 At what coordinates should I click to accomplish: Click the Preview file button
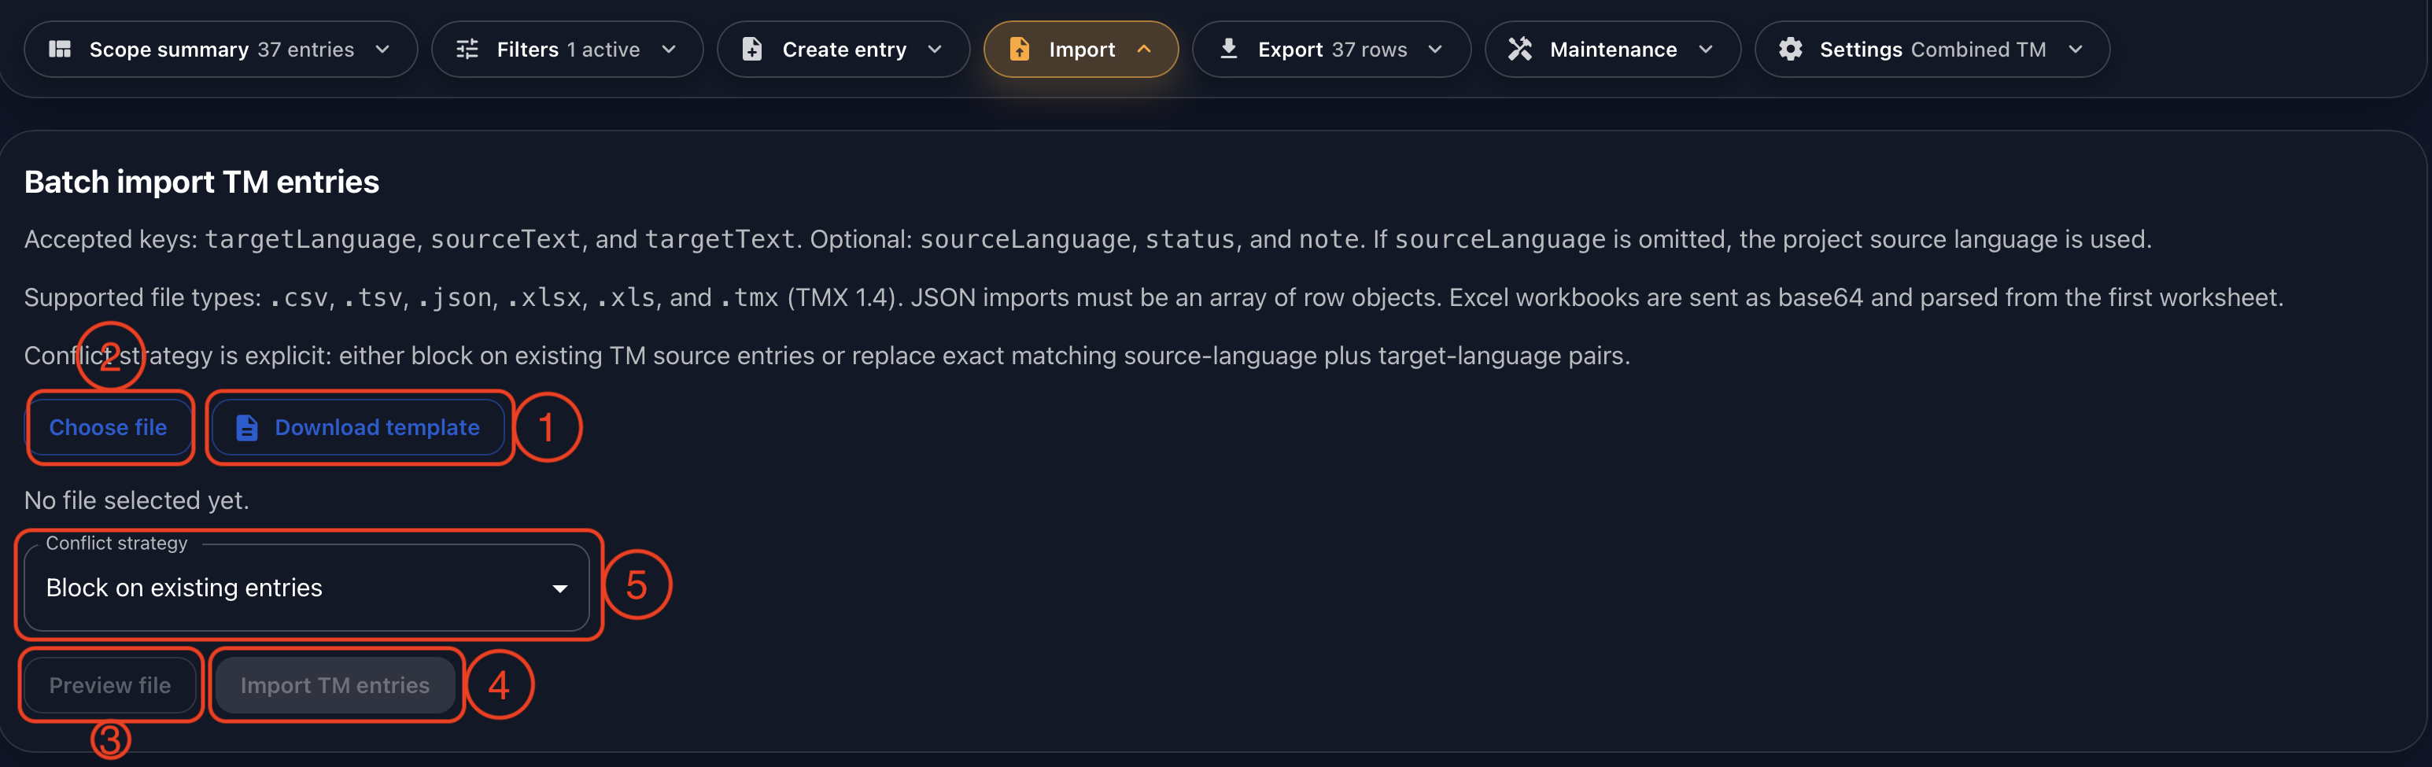click(109, 685)
